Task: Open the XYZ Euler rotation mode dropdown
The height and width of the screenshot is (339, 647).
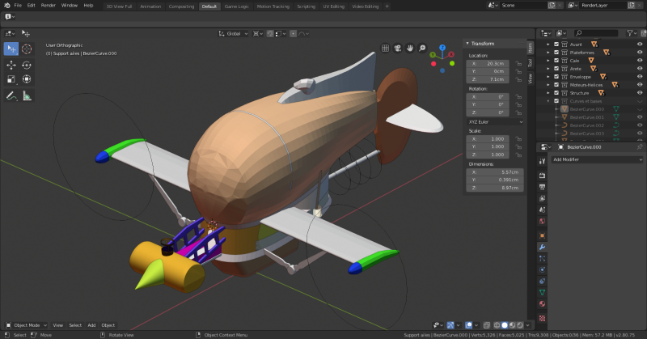Action: click(496, 121)
